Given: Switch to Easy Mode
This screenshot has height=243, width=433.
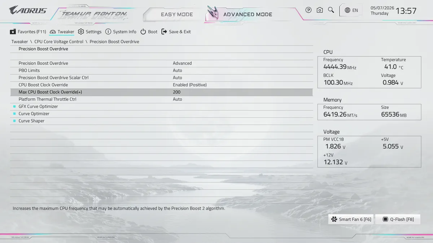Looking at the screenshot, I should point(177,14).
